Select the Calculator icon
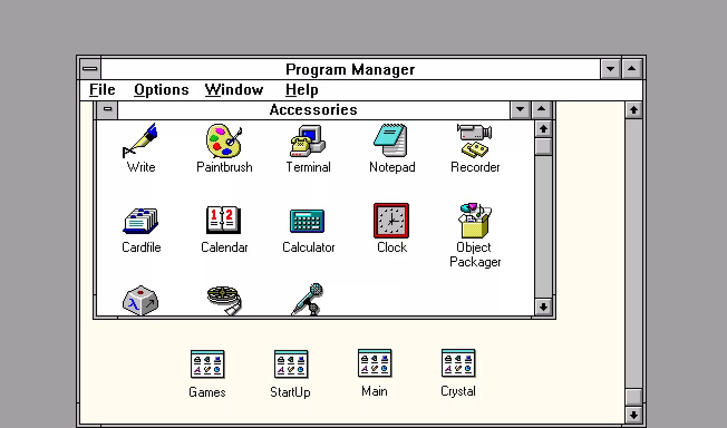 coord(308,221)
